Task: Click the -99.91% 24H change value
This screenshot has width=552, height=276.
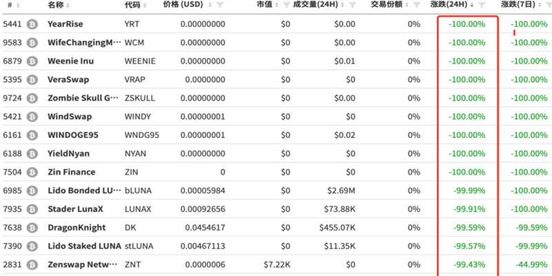Action: (x=469, y=209)
